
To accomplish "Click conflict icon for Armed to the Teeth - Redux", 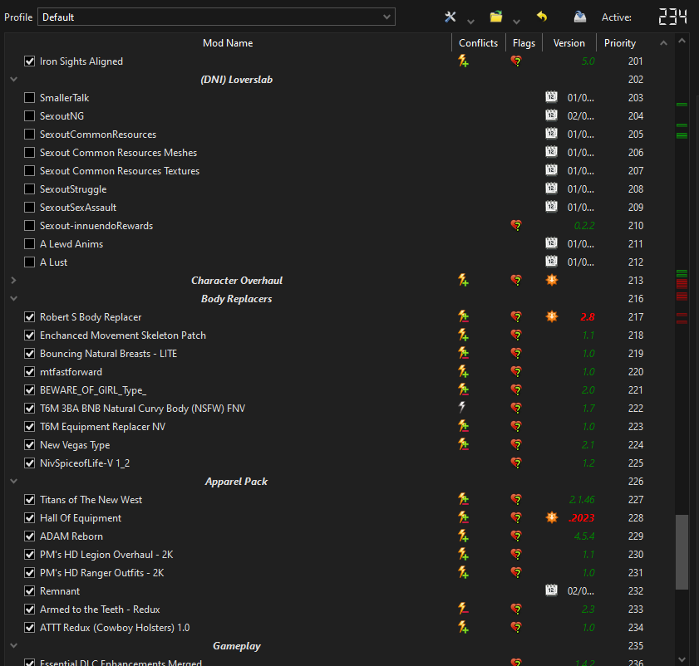I will tap(463, 609).
